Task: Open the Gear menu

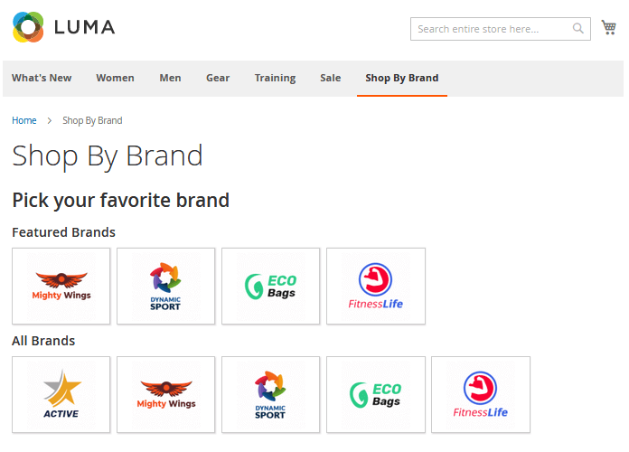Action: point(218,78)
